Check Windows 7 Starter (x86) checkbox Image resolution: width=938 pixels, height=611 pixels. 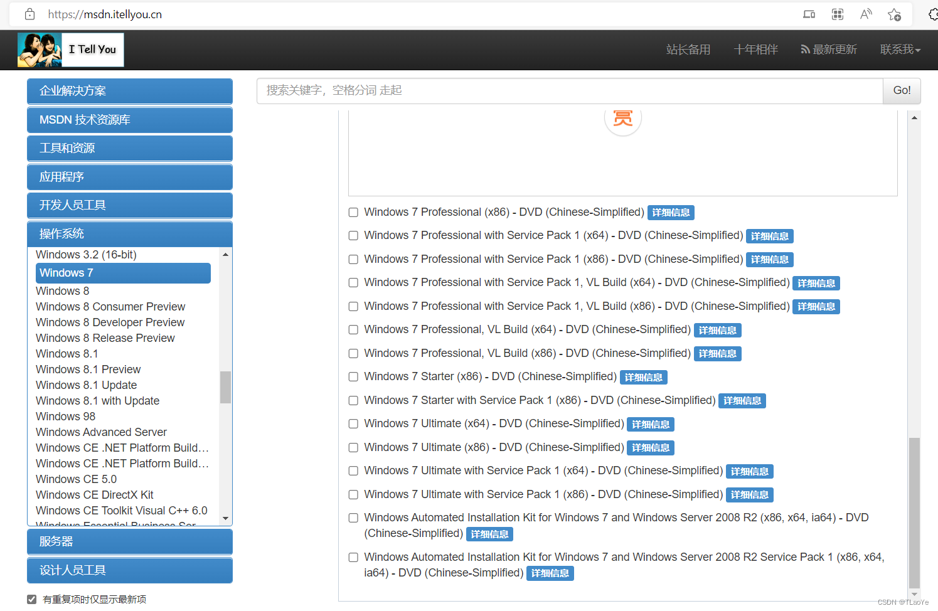(353, 377)
